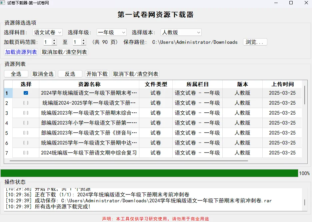Click the 全选 button

(x=16, y=74)
